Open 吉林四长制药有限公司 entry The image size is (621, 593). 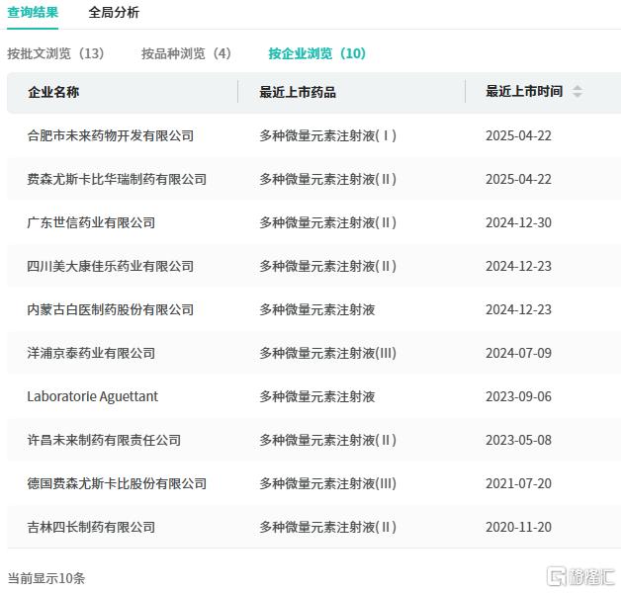(x=91, y=528)
